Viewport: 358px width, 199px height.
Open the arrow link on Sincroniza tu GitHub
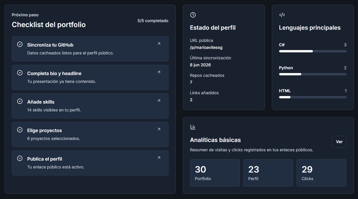tap(159, 44)
